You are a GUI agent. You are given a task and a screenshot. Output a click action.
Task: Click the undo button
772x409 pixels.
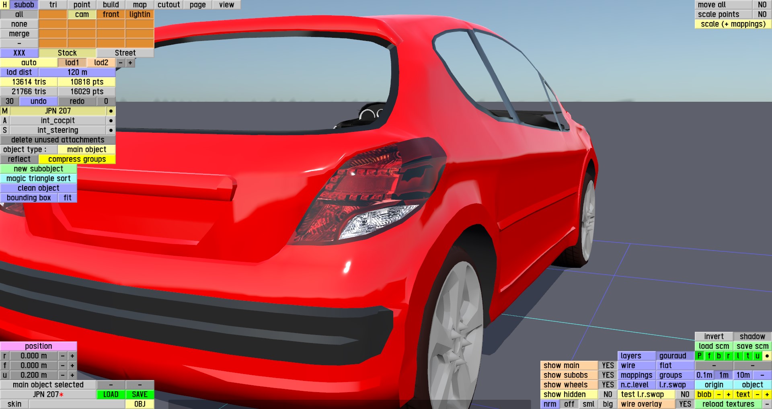[x=39, y=101]
